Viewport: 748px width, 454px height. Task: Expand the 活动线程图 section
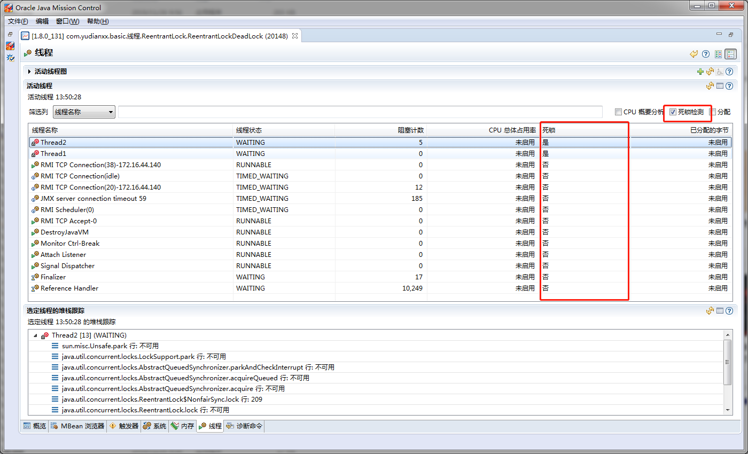(28, 71)
